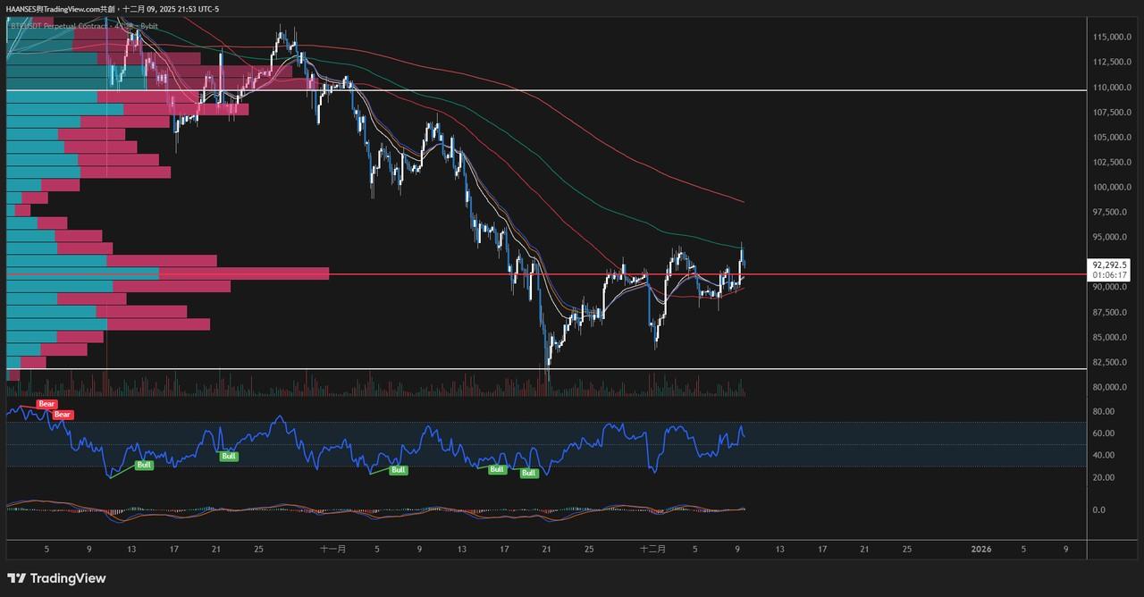Click the rightmost green Bull label
Image resolution: width=1144 pixels, height=597 pixels.
point(529,473)
